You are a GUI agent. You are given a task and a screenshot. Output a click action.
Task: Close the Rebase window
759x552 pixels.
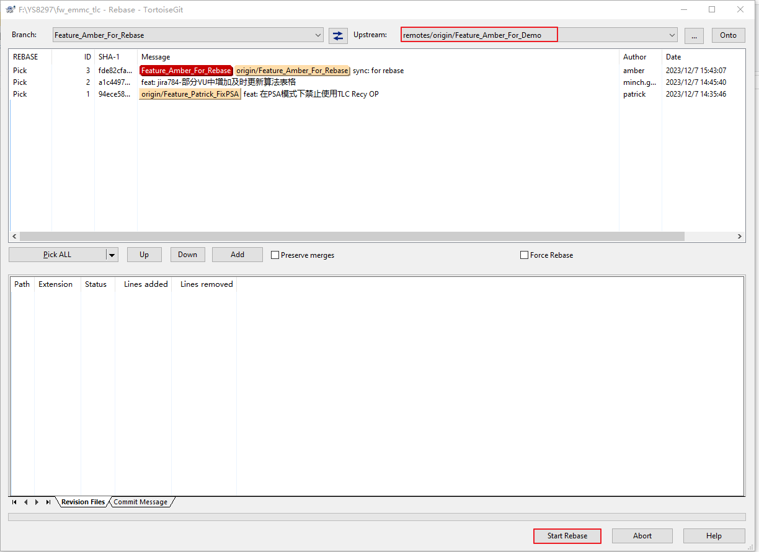click(740, 9)
